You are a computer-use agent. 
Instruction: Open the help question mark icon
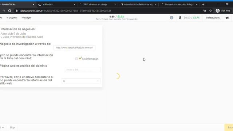(171, 18)
